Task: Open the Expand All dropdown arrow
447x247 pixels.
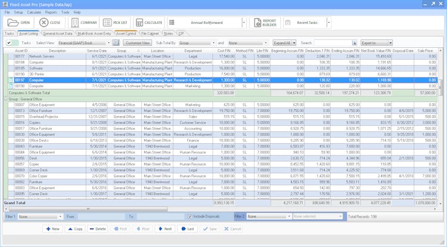Action: (x=294, y=43)
